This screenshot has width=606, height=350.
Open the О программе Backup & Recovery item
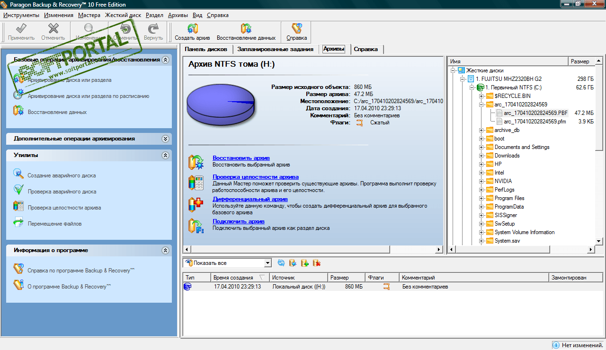69,287
